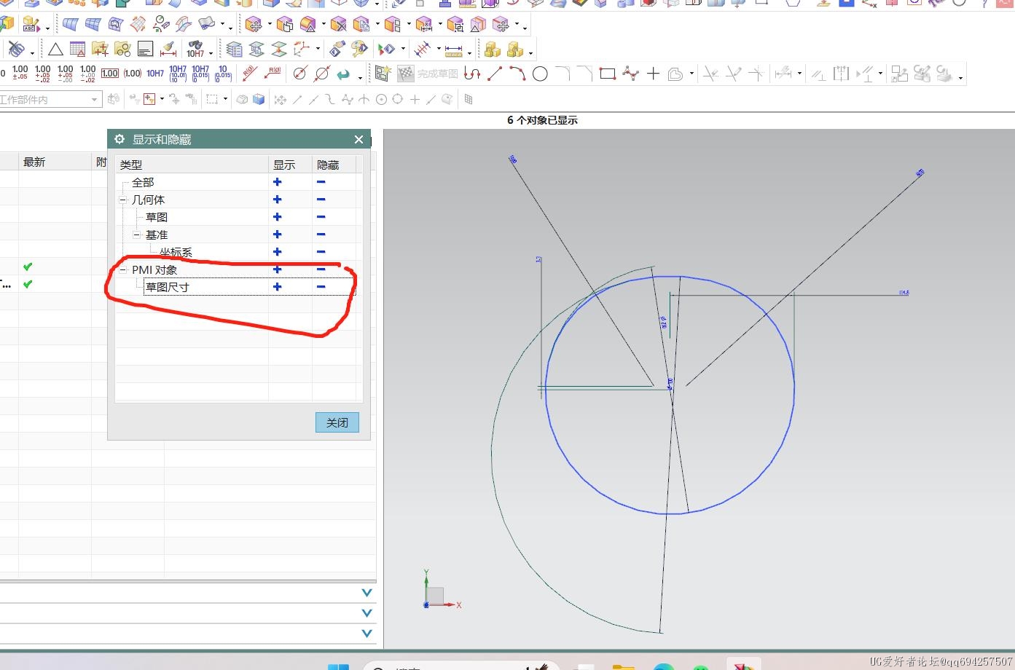Open the 工作部件内 selection scope dropdown

(95, 100)
